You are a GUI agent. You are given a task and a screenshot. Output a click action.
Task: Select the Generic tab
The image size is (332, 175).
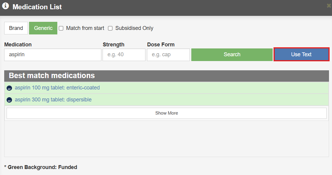click(43, 28)
